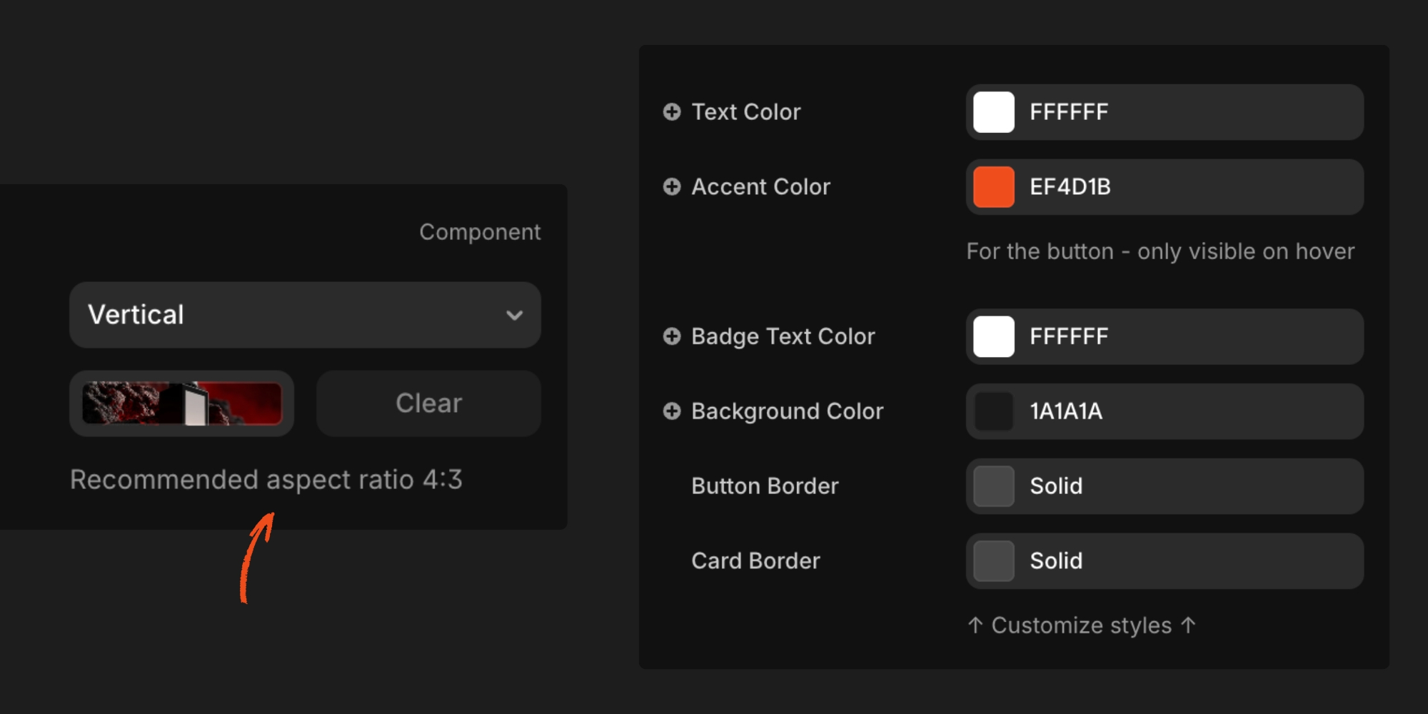Click the Customize styles link

click(x=1082, y=625)
